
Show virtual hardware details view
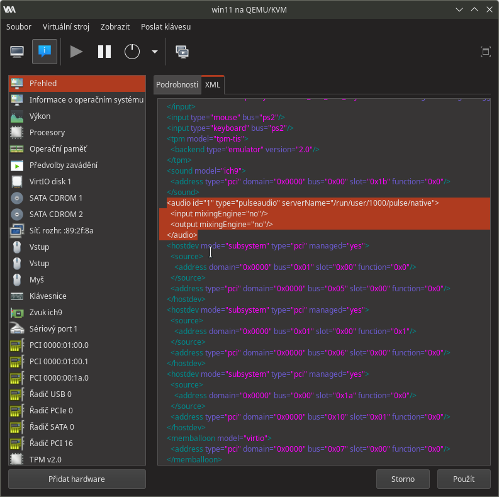tap(45, 52)
